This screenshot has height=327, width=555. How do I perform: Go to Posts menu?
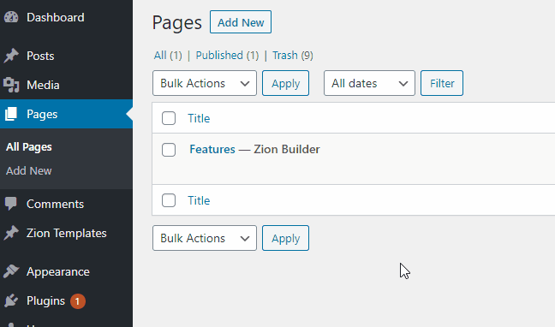click(x=40, y=56)
